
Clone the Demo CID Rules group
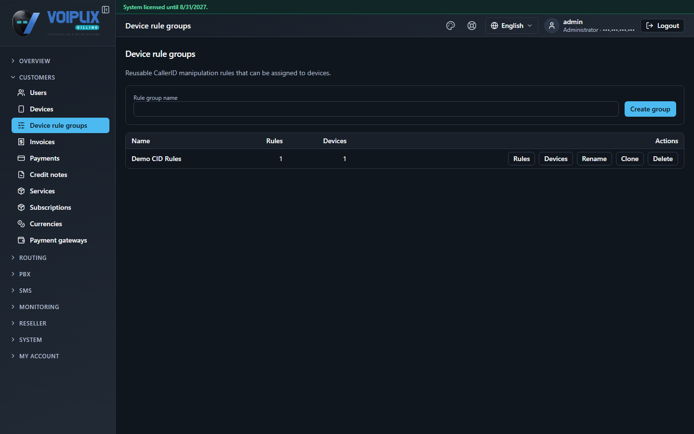(629, 159)
